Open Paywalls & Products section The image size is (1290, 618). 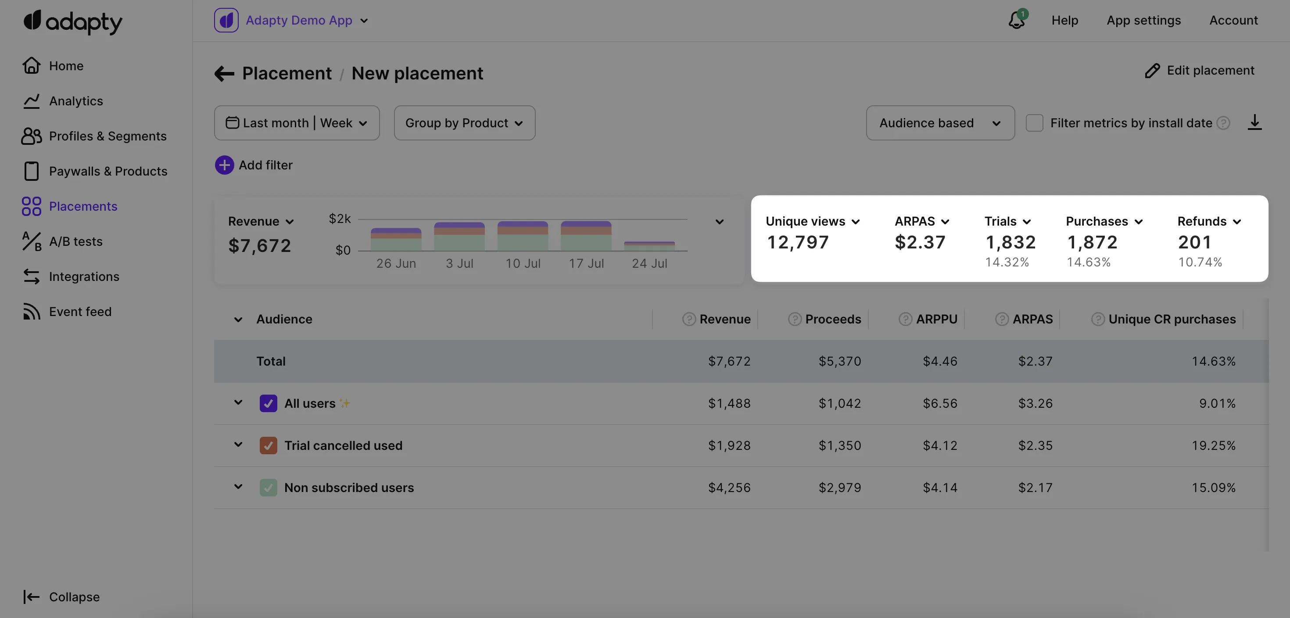click(x=107, y=171)
